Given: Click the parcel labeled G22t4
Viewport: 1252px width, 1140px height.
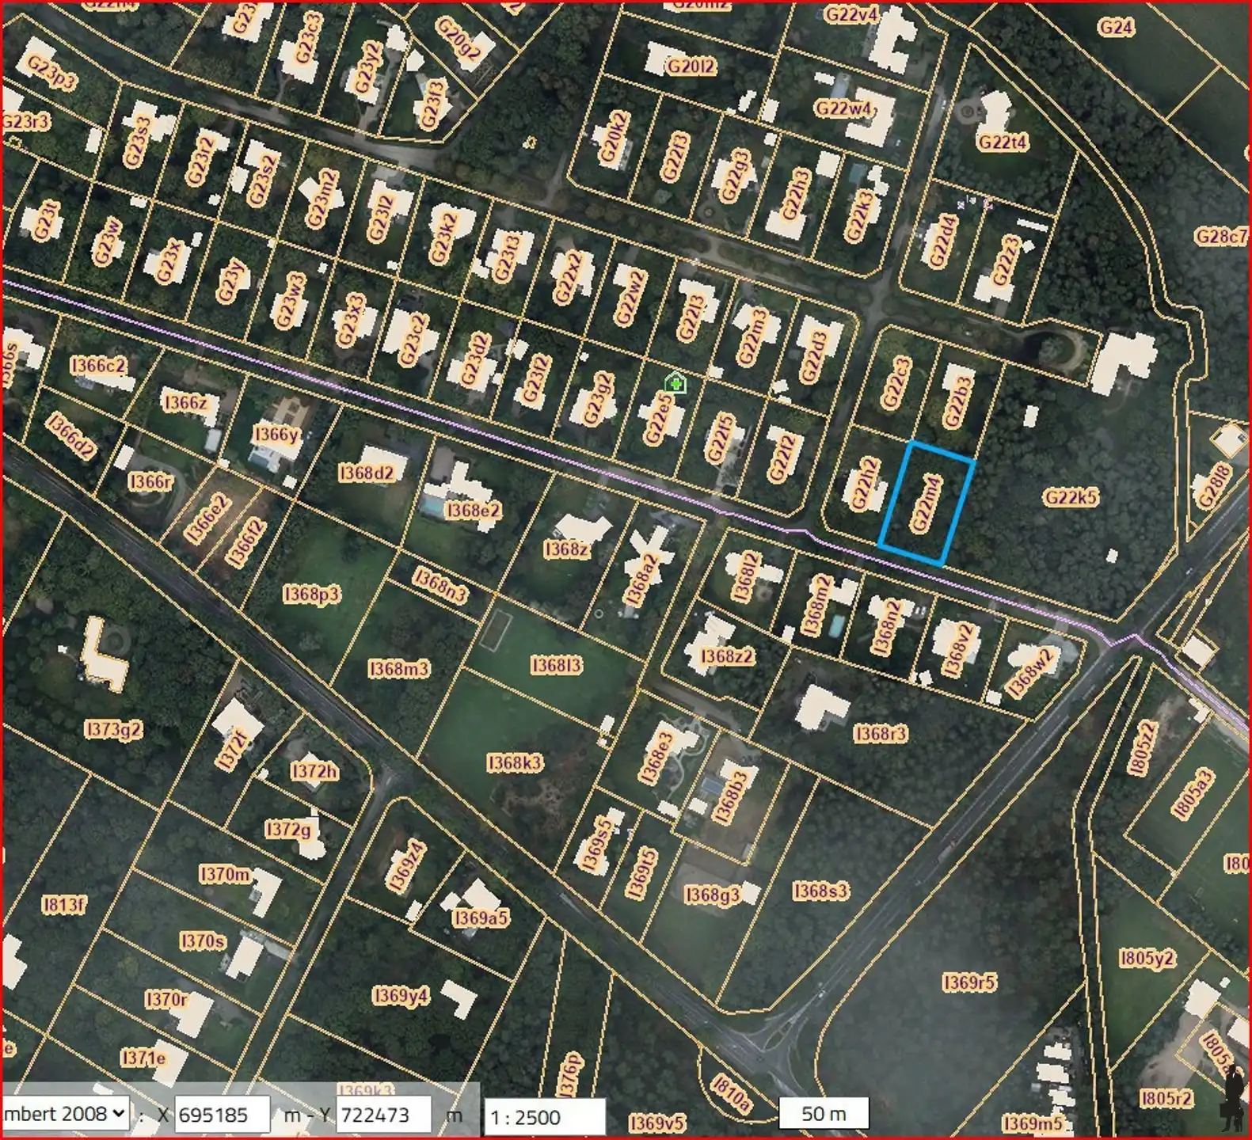Looking at the screenshot, I should (x=1003, y=142).
